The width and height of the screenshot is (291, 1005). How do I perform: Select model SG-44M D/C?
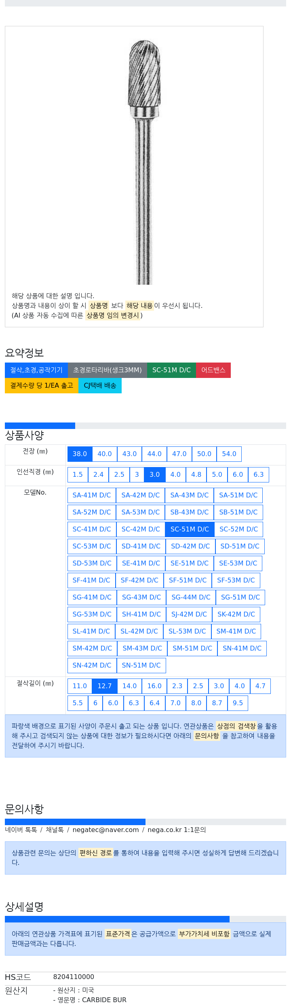click(x=191, y=597)
